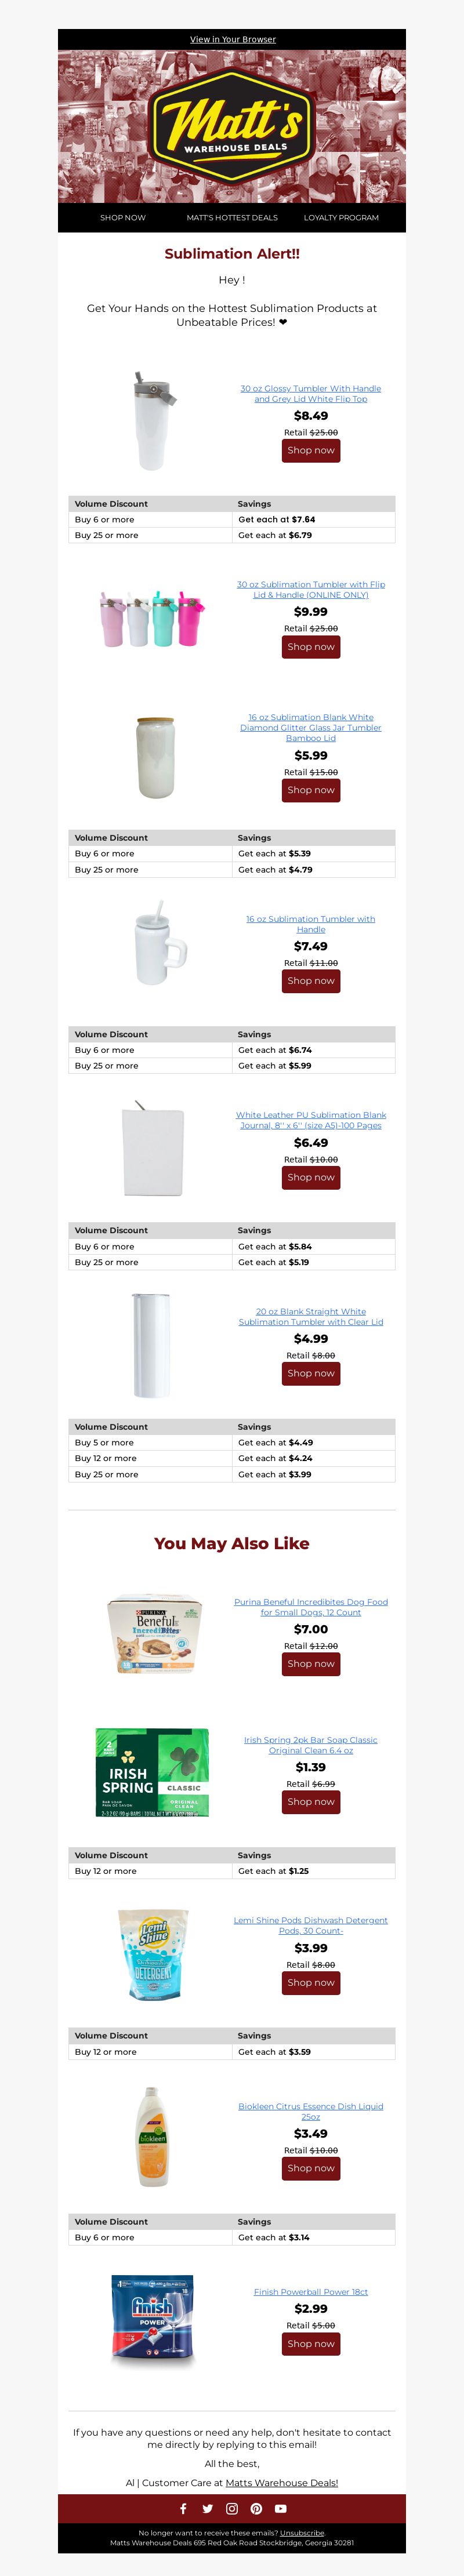Open MATT'S HOTTEST DEALS navigation item

pyautogui.click(x=232, y=217)
